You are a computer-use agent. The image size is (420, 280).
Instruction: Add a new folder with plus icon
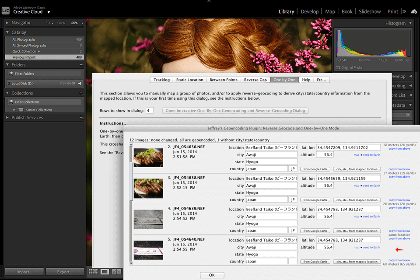pos(81,65)
